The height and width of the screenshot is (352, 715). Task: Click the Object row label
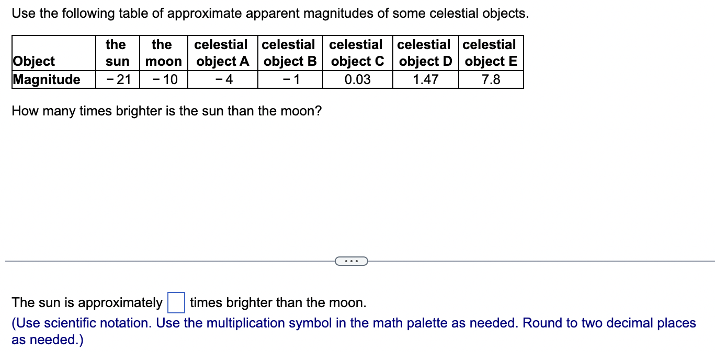click(x=34, y=61)
